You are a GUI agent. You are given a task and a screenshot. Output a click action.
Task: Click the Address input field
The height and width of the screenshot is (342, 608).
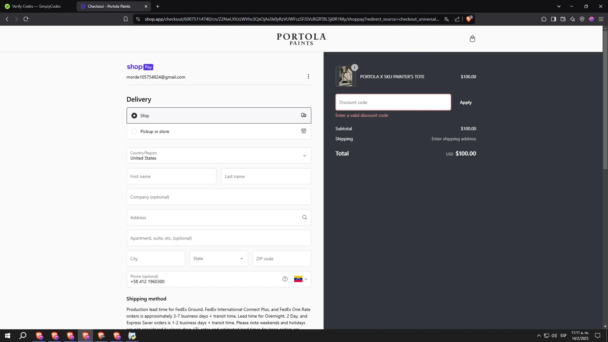click(x=219, y=218)
